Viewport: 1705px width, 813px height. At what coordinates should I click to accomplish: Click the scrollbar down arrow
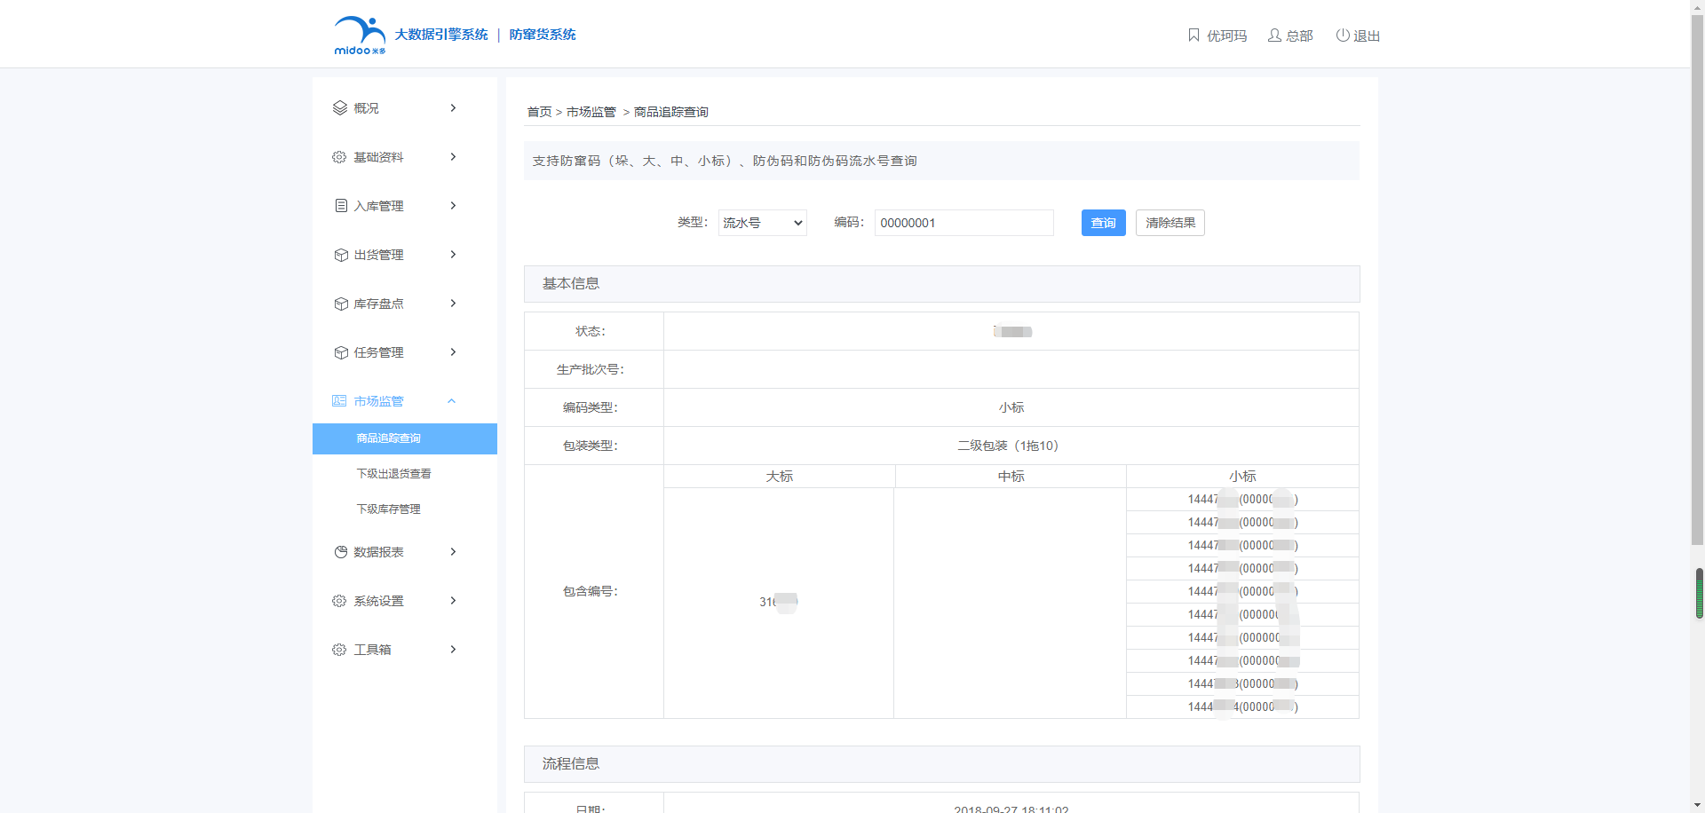[x=1698, y=805]
